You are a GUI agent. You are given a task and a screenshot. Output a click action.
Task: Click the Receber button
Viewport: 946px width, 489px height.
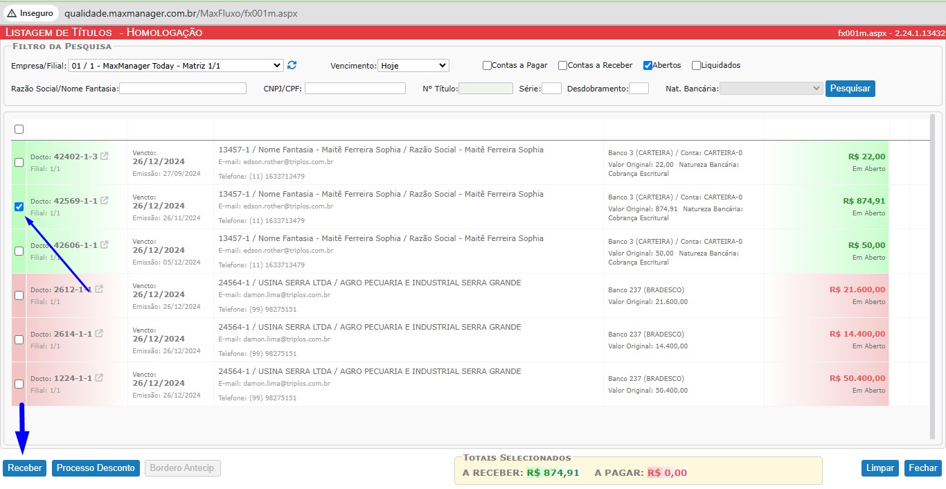point(24,468)
